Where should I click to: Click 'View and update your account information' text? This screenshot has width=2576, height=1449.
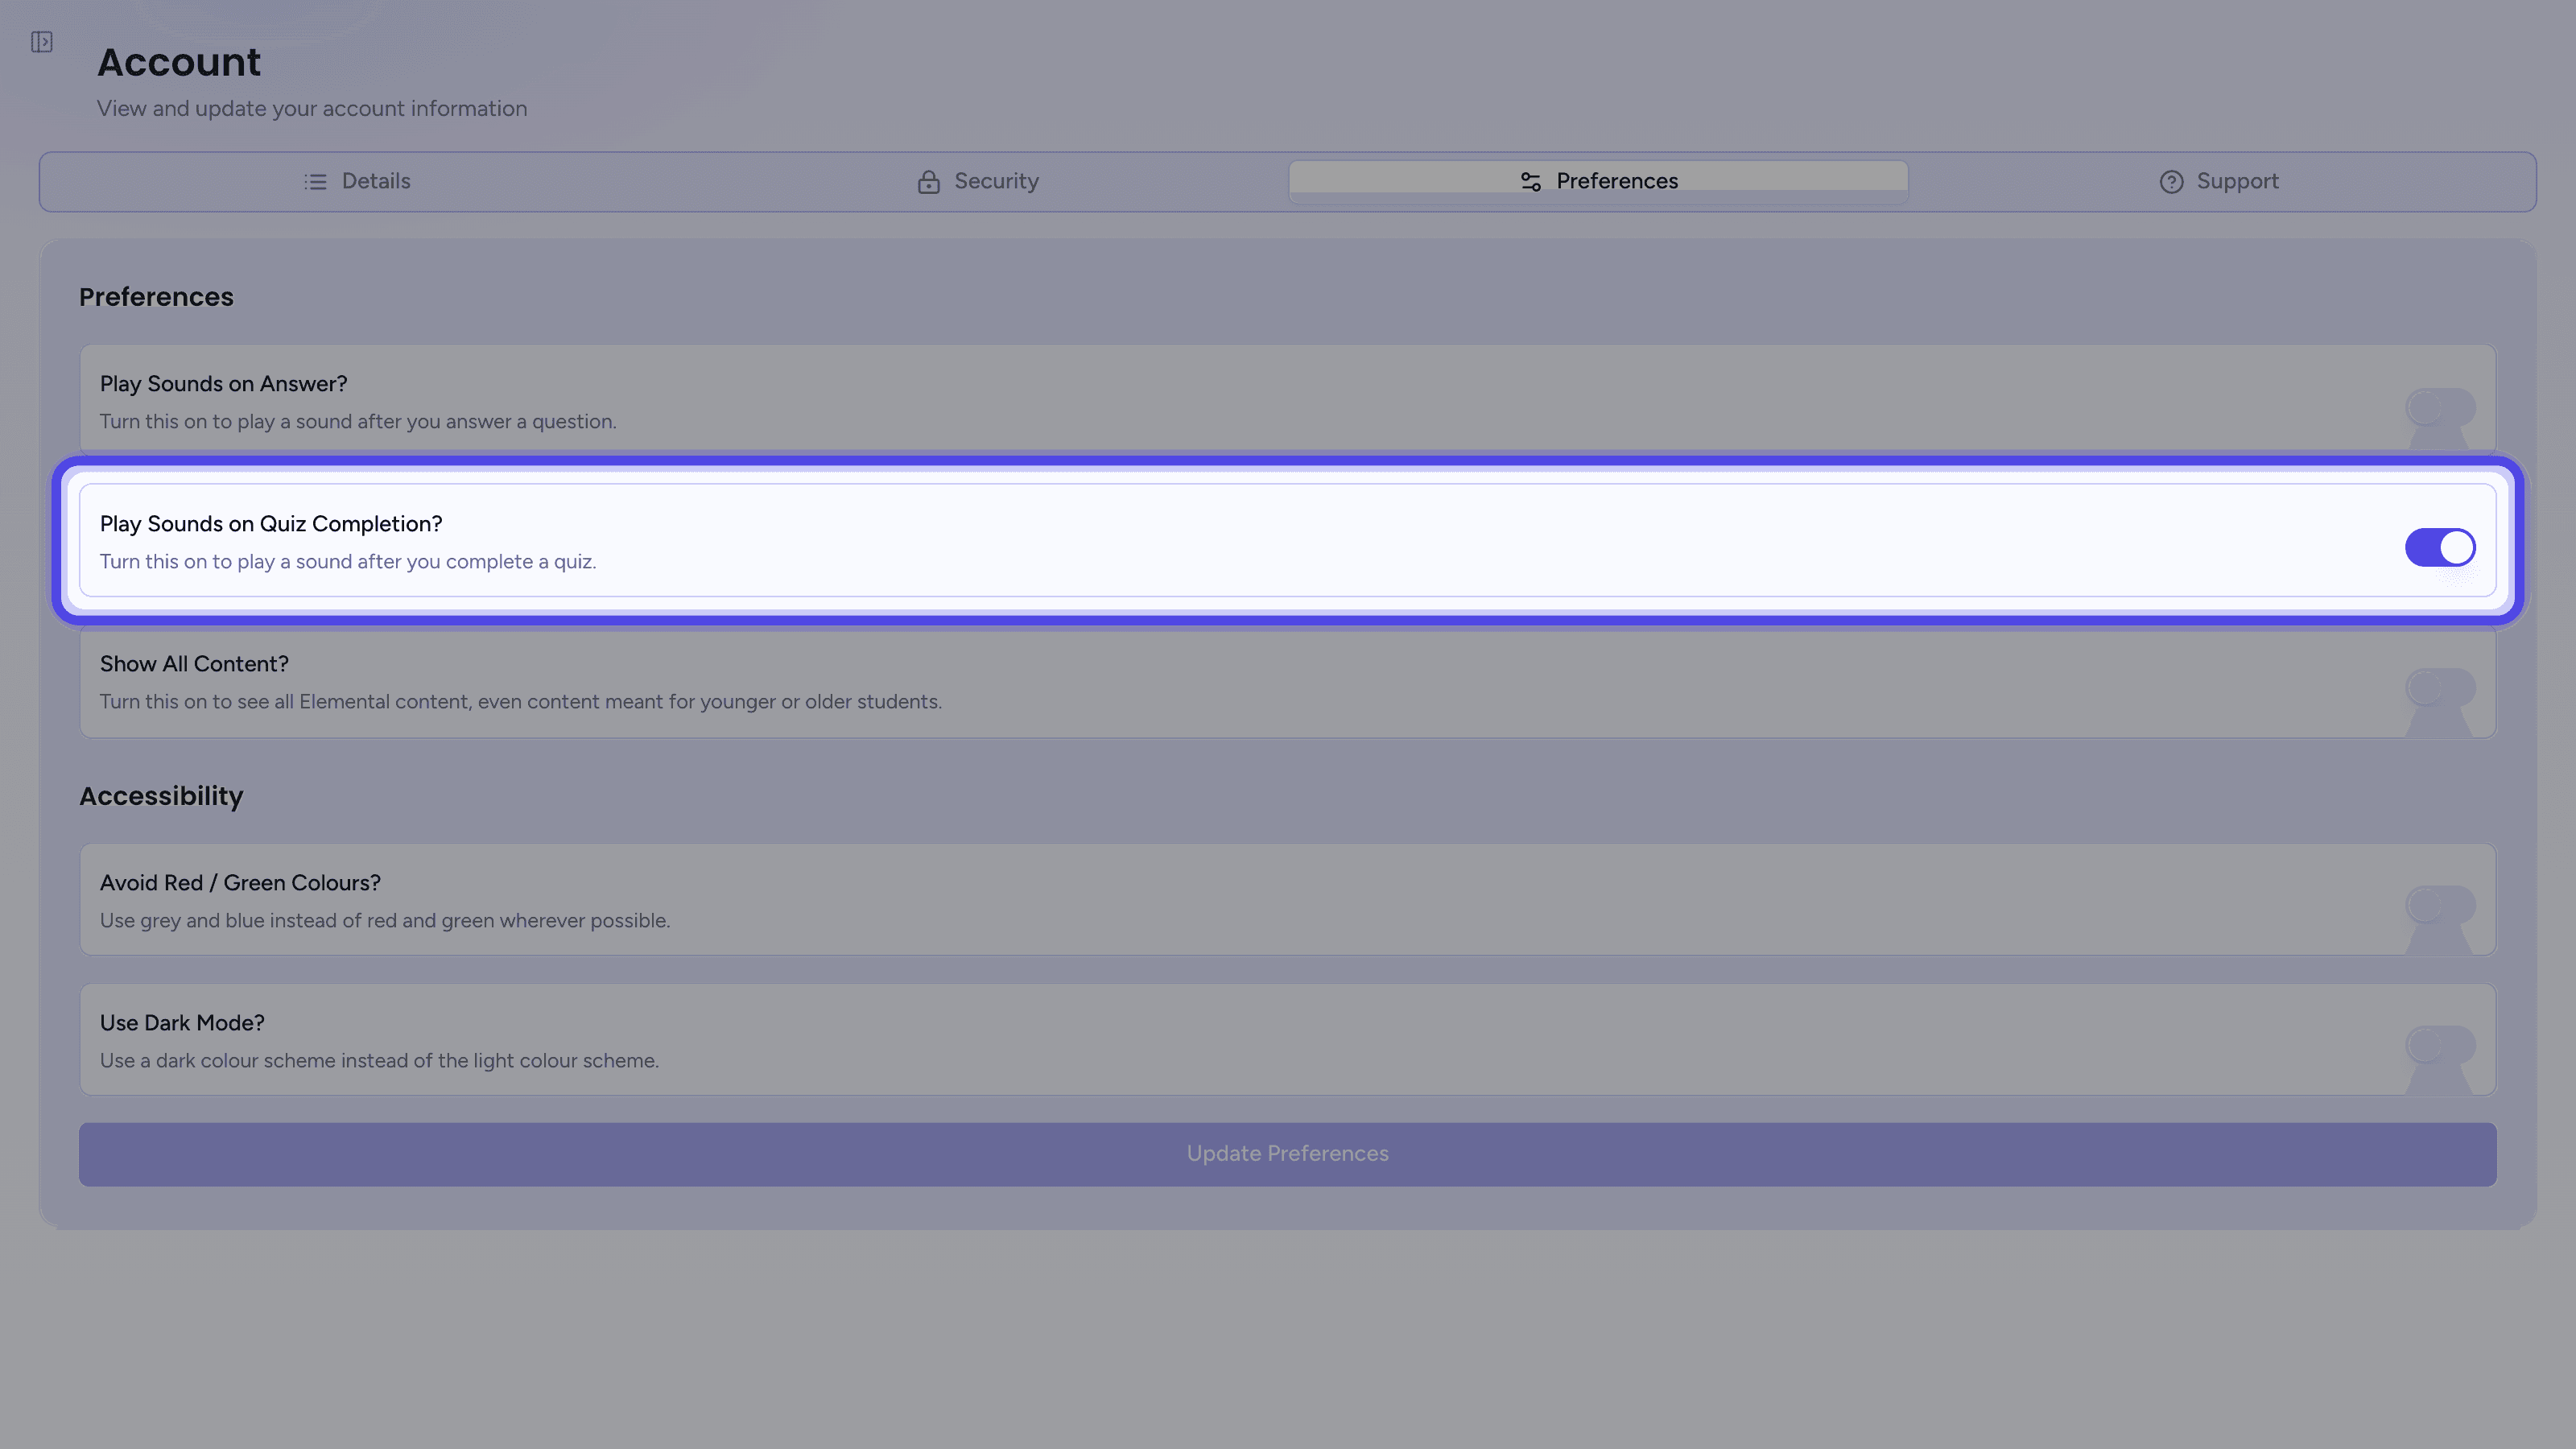coord(312,109)
